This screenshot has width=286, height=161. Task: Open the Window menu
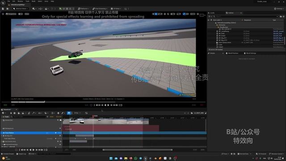(x=20, y=1)
